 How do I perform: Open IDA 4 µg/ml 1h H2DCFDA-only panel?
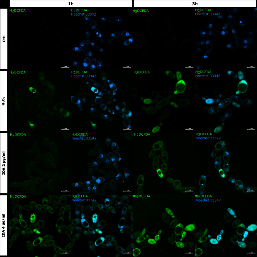(x=40, y=225)
